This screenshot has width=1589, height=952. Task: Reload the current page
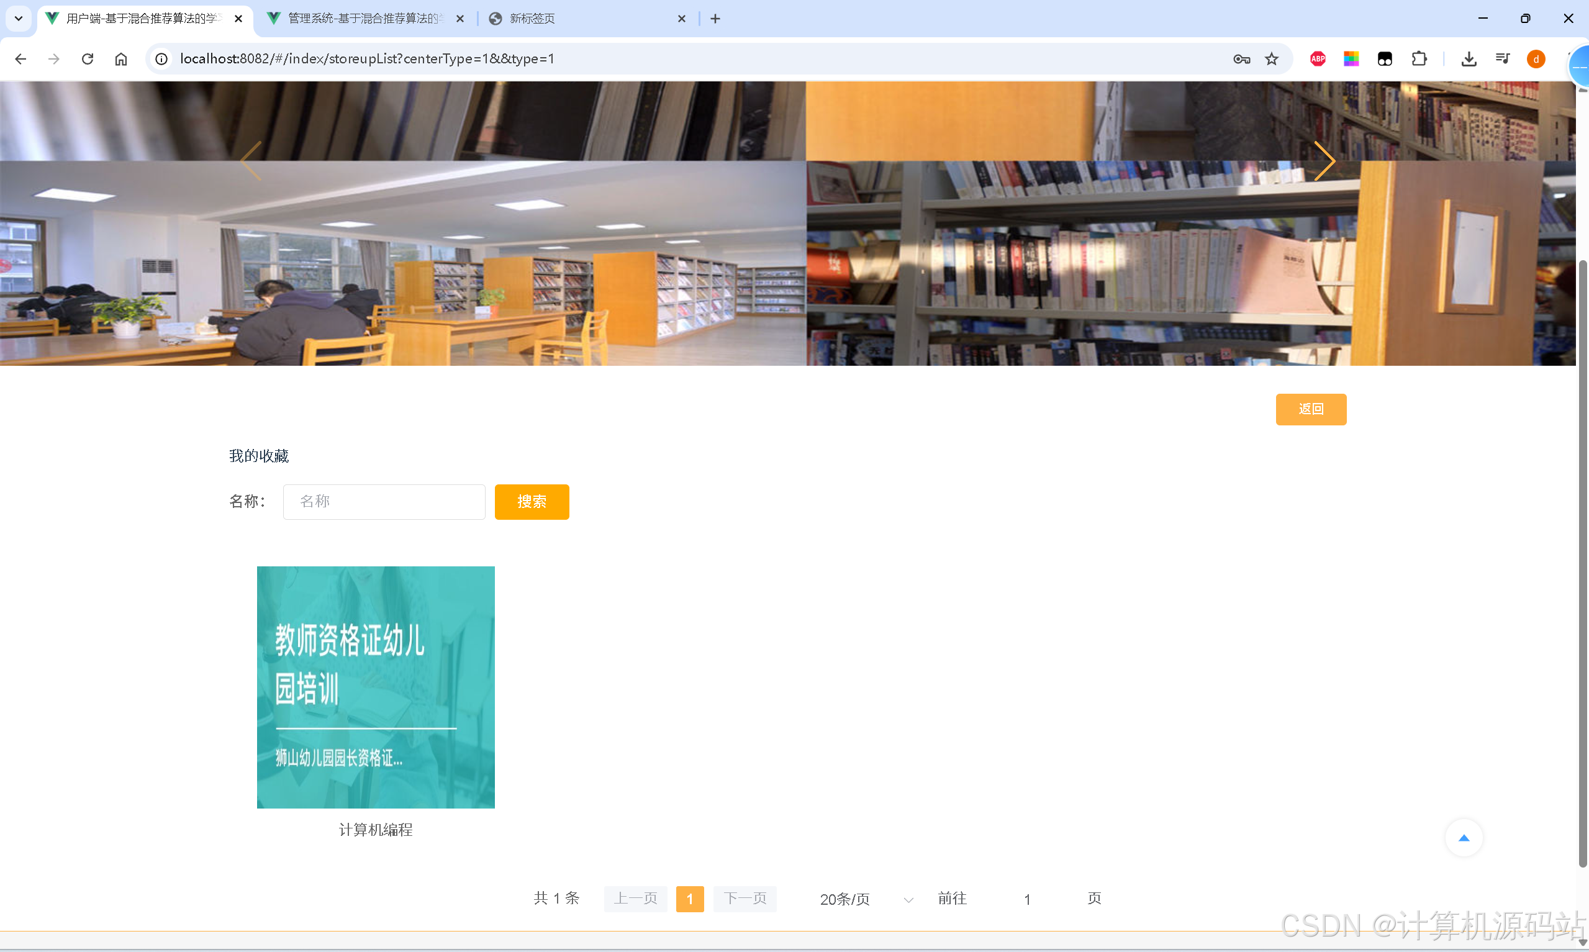click(x=87, y=58)
